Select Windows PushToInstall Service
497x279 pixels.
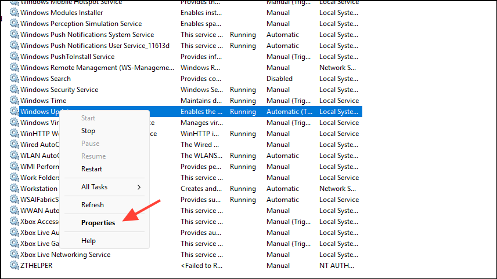pyautogui.click(x=67, y=57)
